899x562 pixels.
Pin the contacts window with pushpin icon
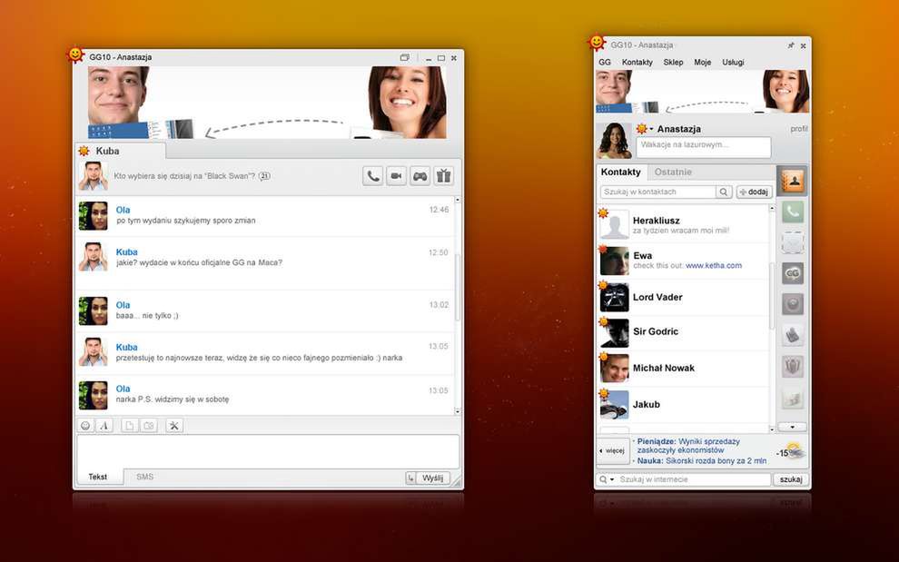[791, 45]
